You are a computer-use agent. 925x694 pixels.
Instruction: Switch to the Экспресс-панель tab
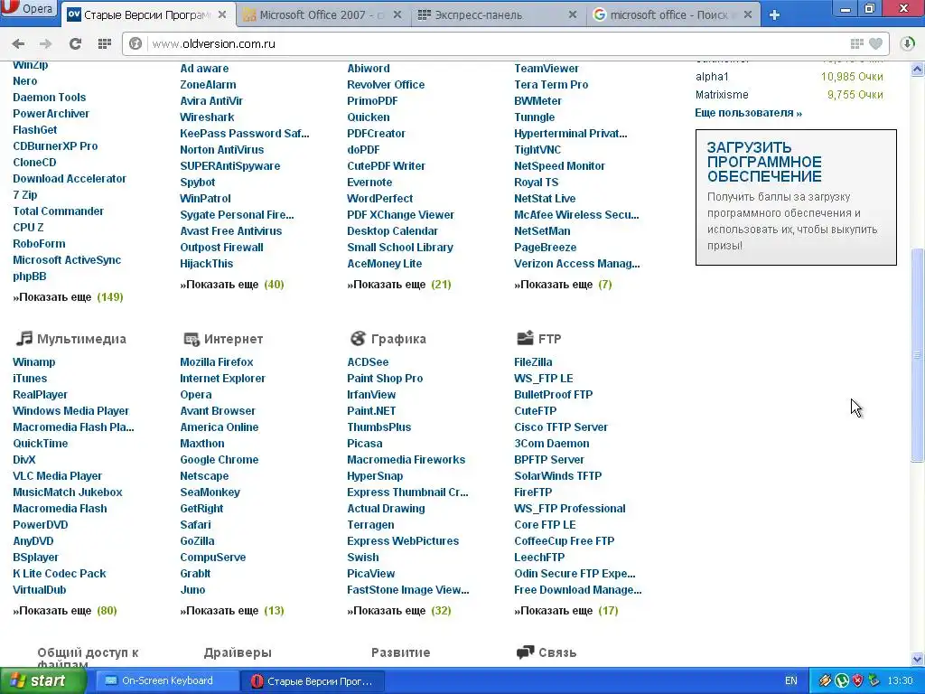pyautogui.click(x=498, y=15)
